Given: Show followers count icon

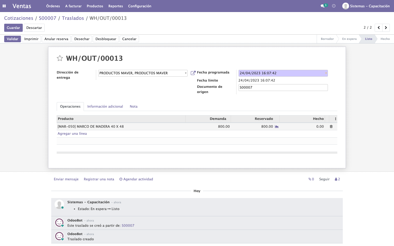Looking at the screenshot, I should pyautogui.click(x=337, y=179).
